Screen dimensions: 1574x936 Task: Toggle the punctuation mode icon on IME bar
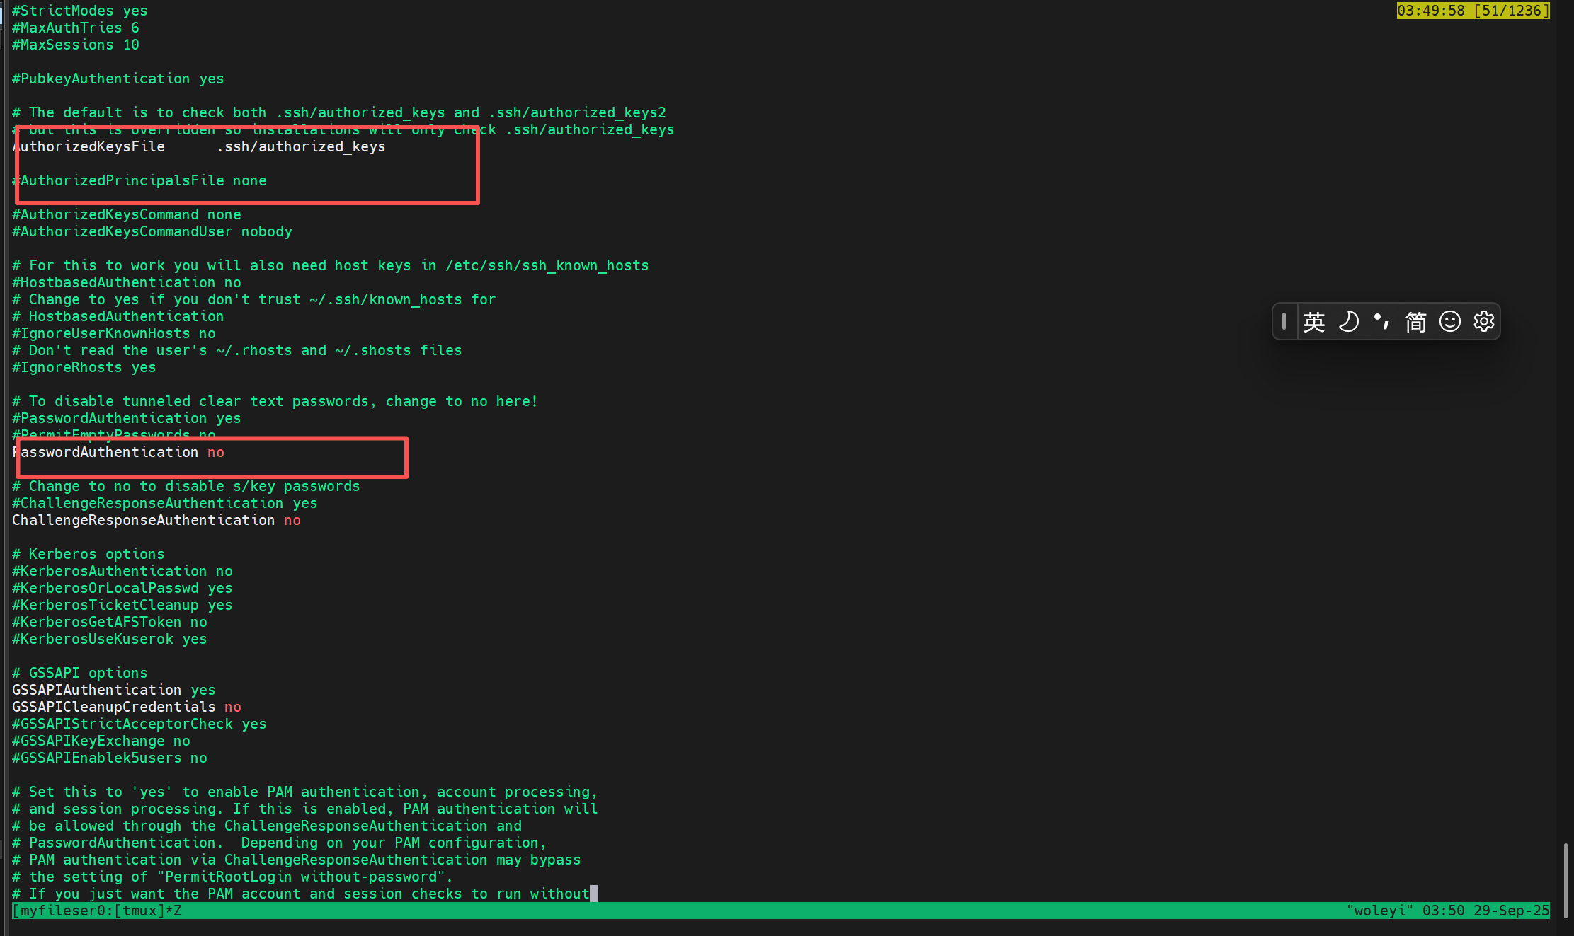(1381, 322)
